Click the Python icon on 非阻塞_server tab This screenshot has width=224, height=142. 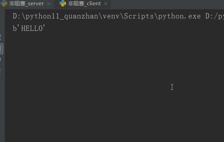(x=4, y=3)
